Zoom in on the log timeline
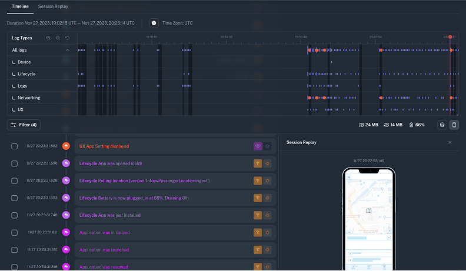 (48, 38)
